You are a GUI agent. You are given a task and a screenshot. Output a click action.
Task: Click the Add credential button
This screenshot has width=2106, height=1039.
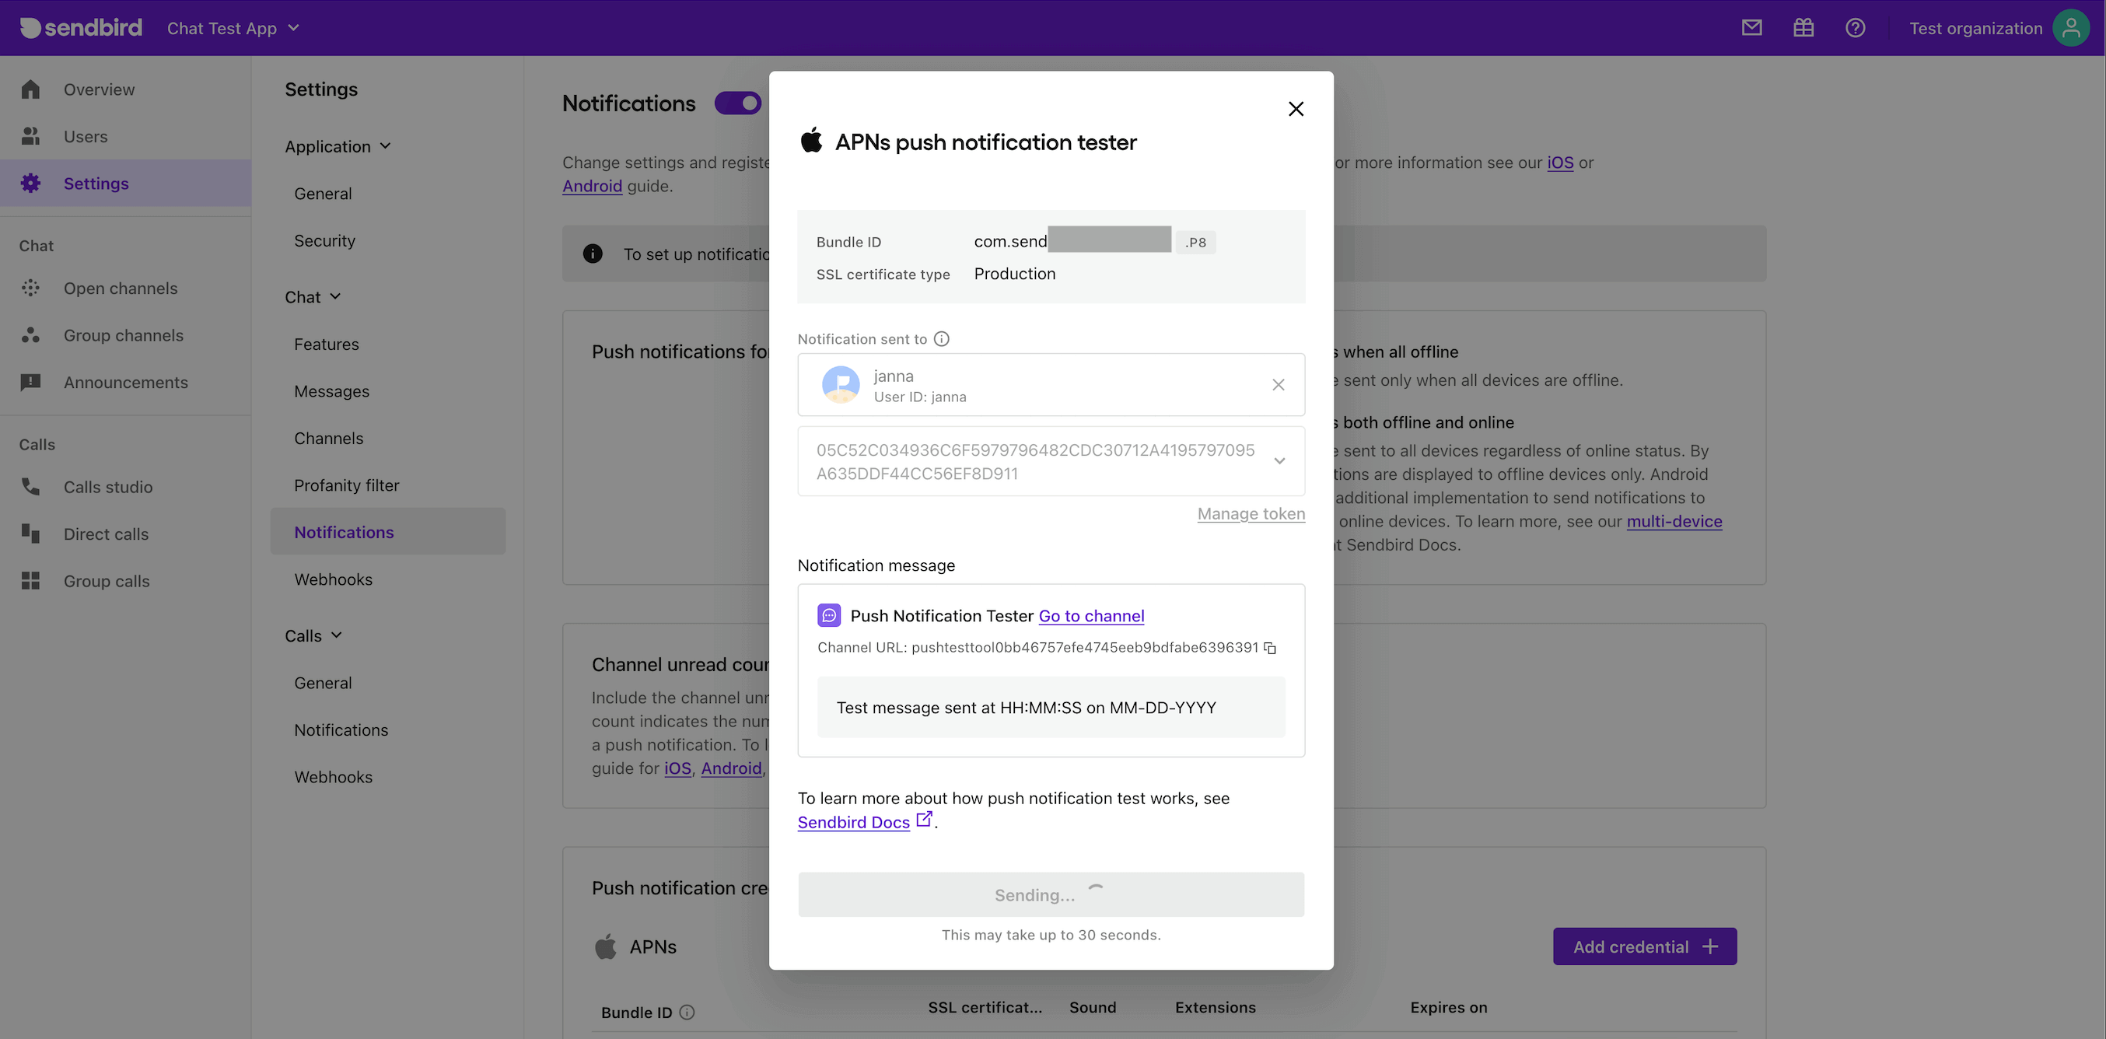point(1645,946)
